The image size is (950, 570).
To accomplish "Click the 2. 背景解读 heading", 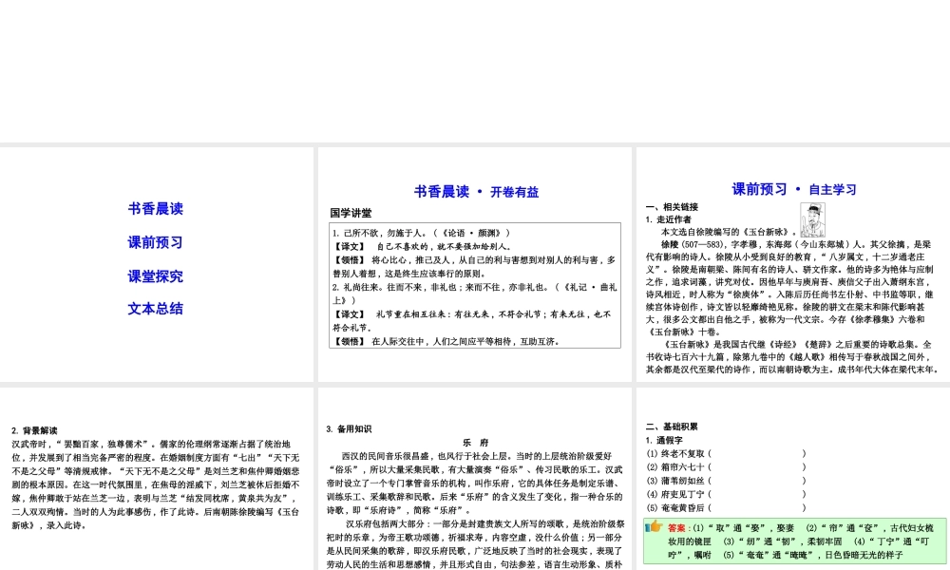I will [34, 430].
